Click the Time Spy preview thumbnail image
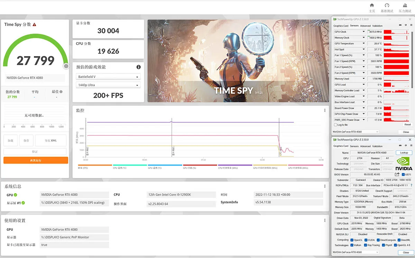 tap(238, 61)
